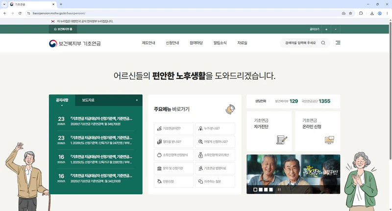Click the 1355 국민연금공단 phone number
The height and width of the screenshot is (211, 392).
tap(324, 101)
